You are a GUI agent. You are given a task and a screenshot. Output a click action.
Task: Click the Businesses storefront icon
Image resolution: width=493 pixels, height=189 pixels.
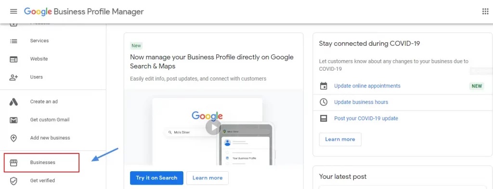(13, 163)
